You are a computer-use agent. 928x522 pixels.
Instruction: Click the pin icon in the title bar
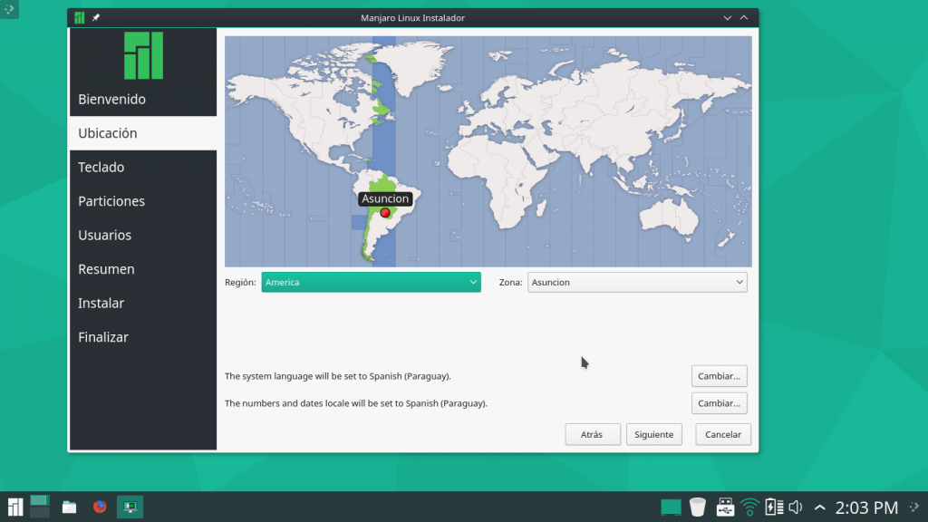(x=96, y=18)
